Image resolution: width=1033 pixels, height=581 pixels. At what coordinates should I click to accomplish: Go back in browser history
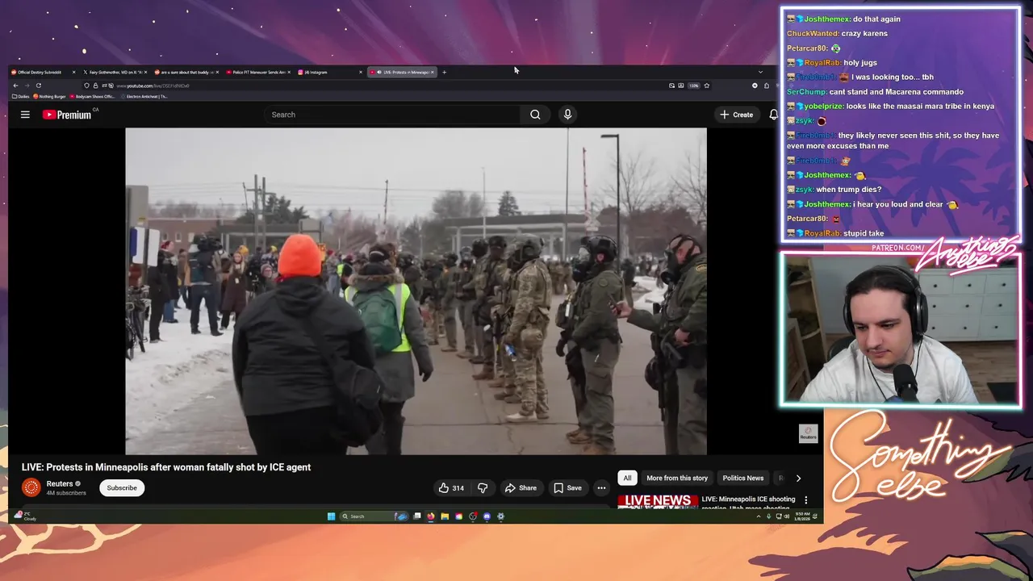tap(15, 86)
